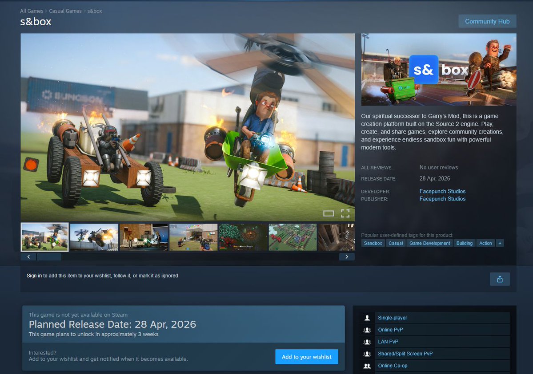Click the Shared/Split Screen PvP icon

coord(367,354)
